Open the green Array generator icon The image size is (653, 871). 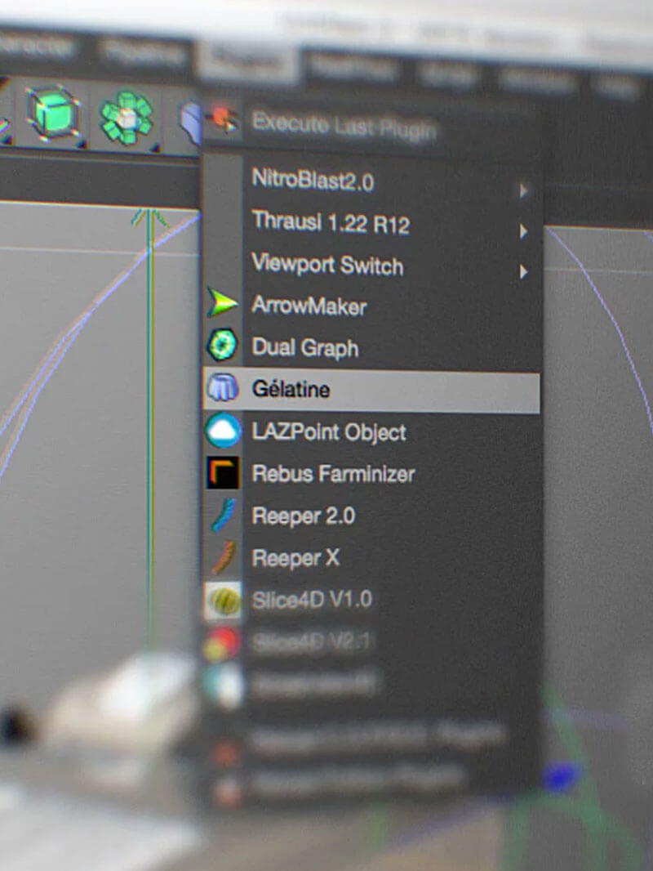tap(126, 118)
